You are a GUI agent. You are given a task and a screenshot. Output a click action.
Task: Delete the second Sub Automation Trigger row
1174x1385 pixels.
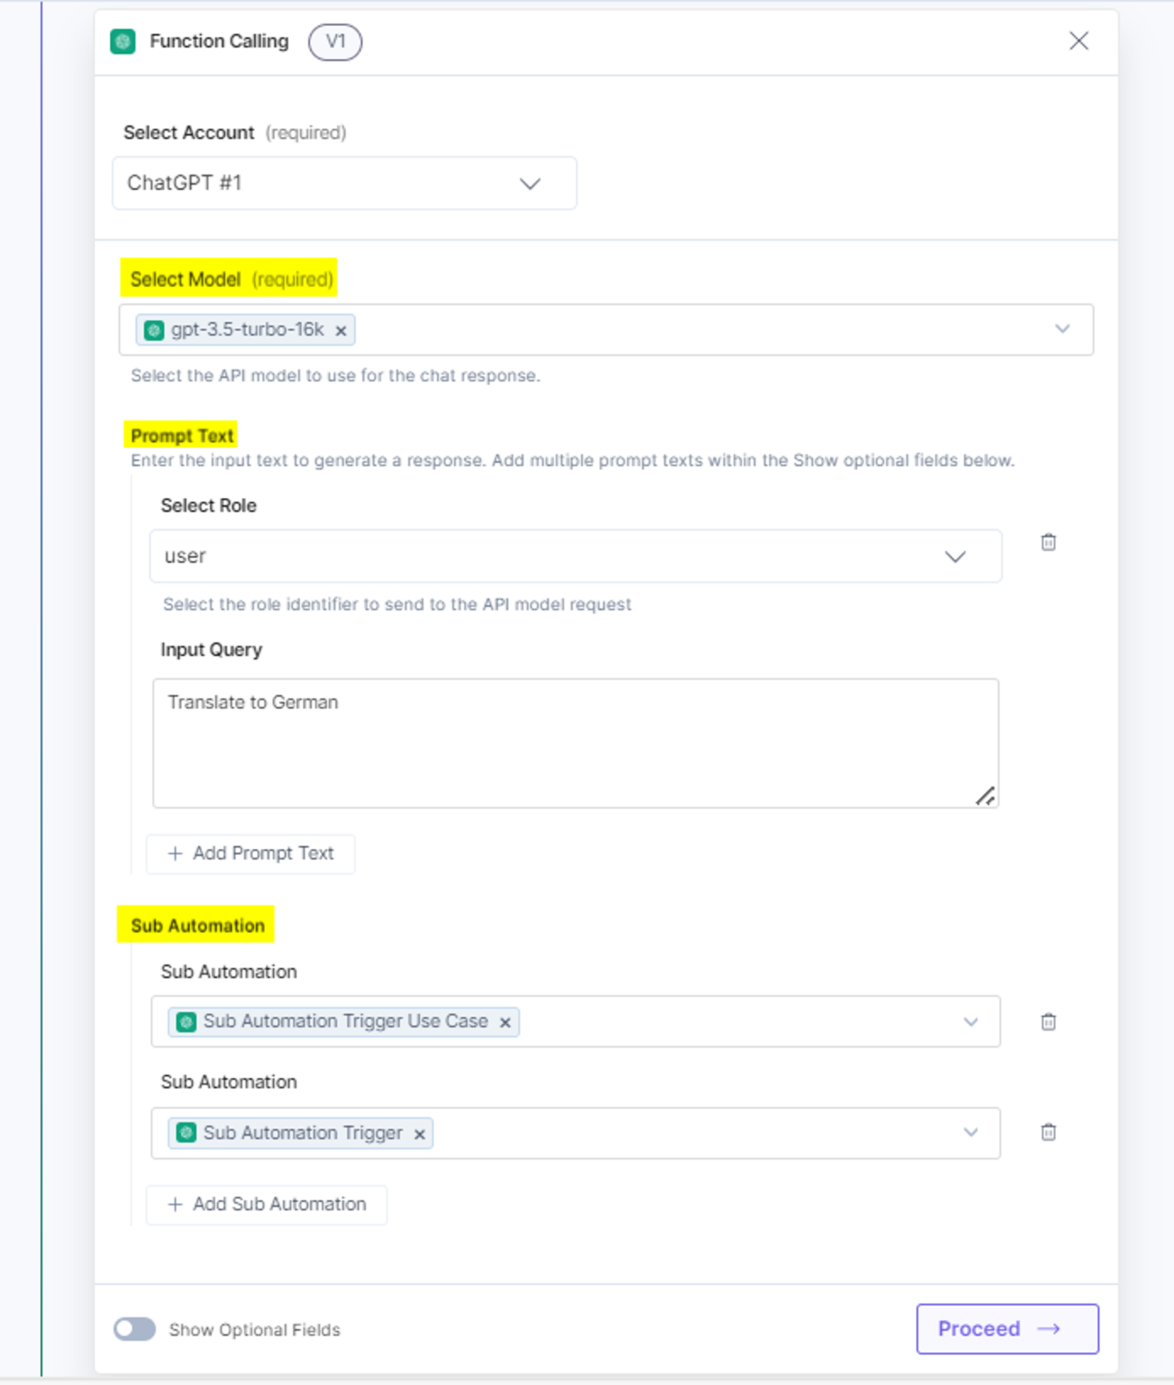coord(1048,1132)
